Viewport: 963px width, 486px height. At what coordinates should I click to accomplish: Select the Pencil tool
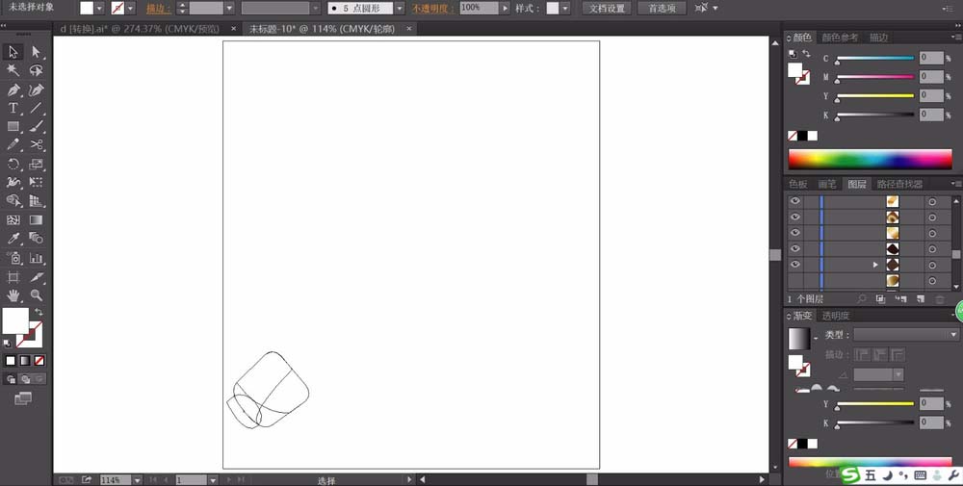pos(13,145)
